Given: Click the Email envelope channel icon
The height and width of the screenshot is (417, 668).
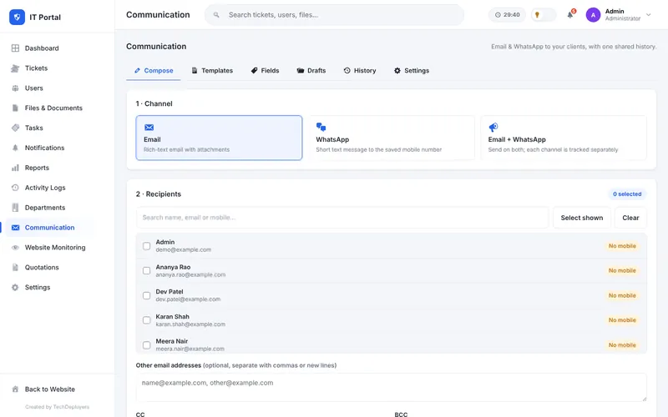Looking at the screenshot, I should point(149,128).
